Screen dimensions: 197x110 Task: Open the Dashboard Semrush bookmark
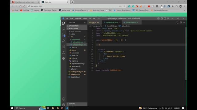pos(159,10)
